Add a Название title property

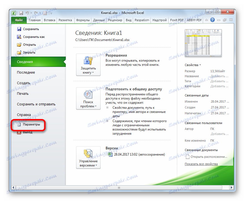coord(219,76)
